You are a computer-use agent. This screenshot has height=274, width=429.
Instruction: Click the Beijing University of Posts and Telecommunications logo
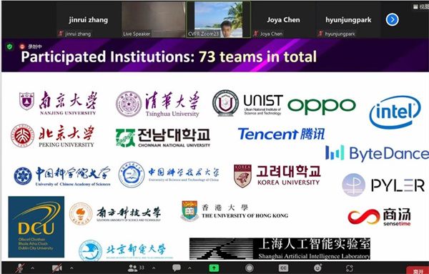pyautogui.click(x=126, y=250)
